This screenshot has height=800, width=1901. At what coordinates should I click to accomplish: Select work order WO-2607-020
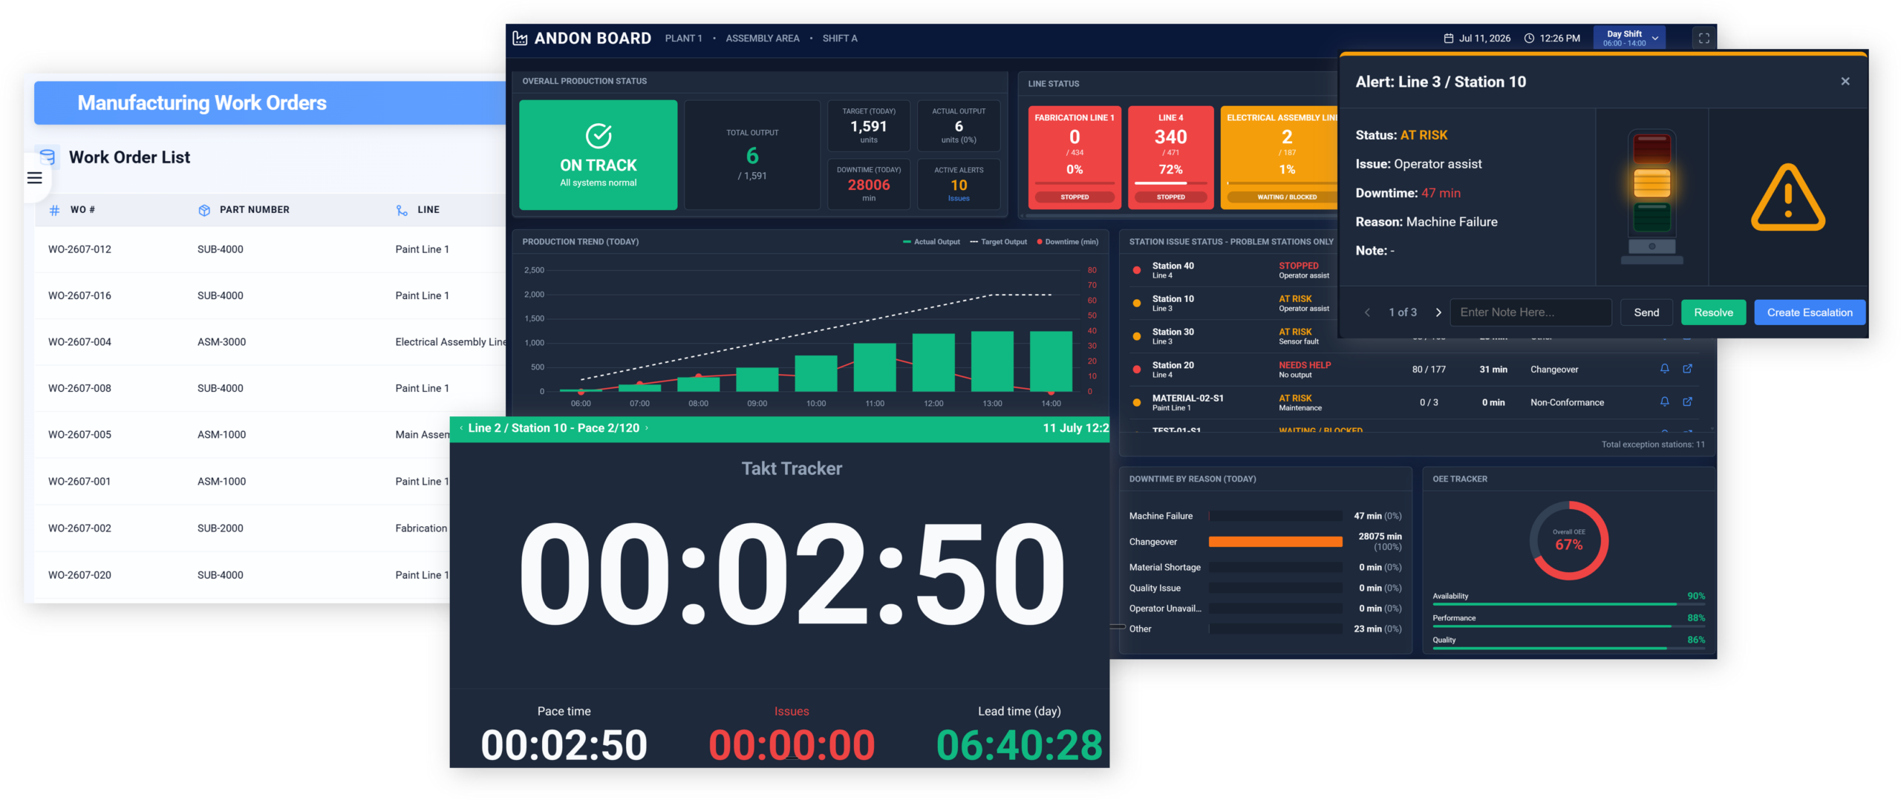242,575
